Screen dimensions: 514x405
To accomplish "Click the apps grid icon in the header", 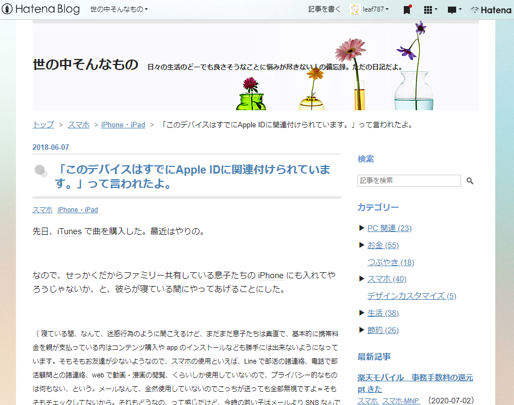I will coord(428,9).
